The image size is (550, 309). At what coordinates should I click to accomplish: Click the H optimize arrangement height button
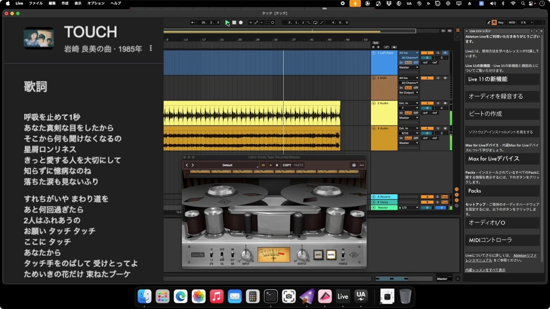click(443, 31)
